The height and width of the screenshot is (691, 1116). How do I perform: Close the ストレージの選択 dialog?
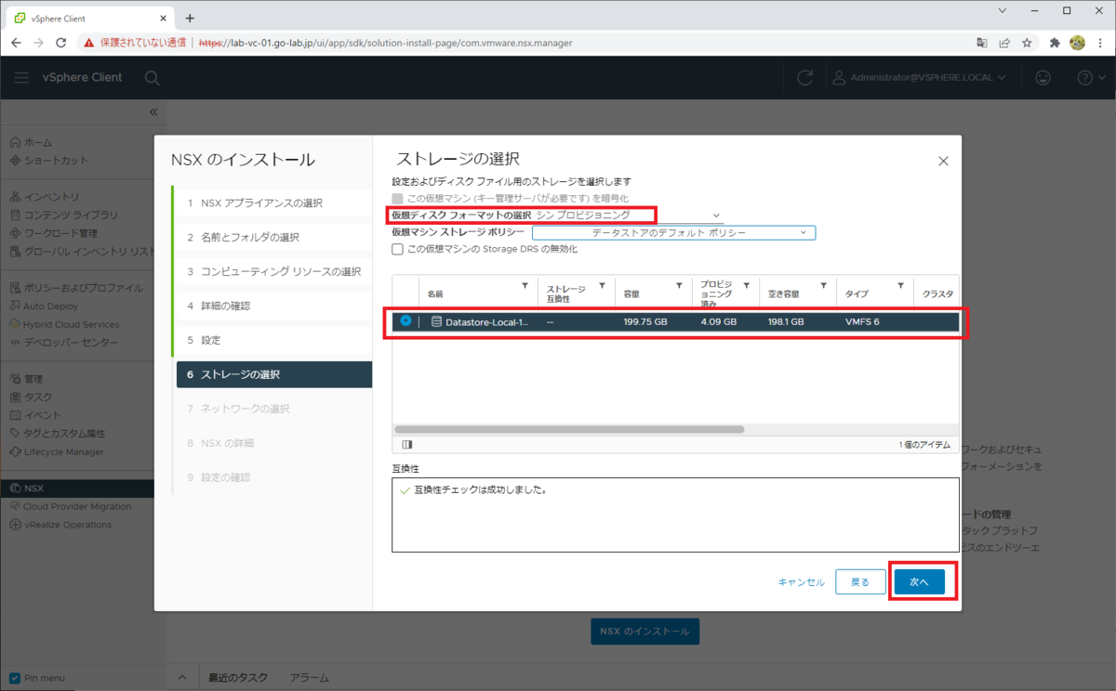tap(943, 161)
